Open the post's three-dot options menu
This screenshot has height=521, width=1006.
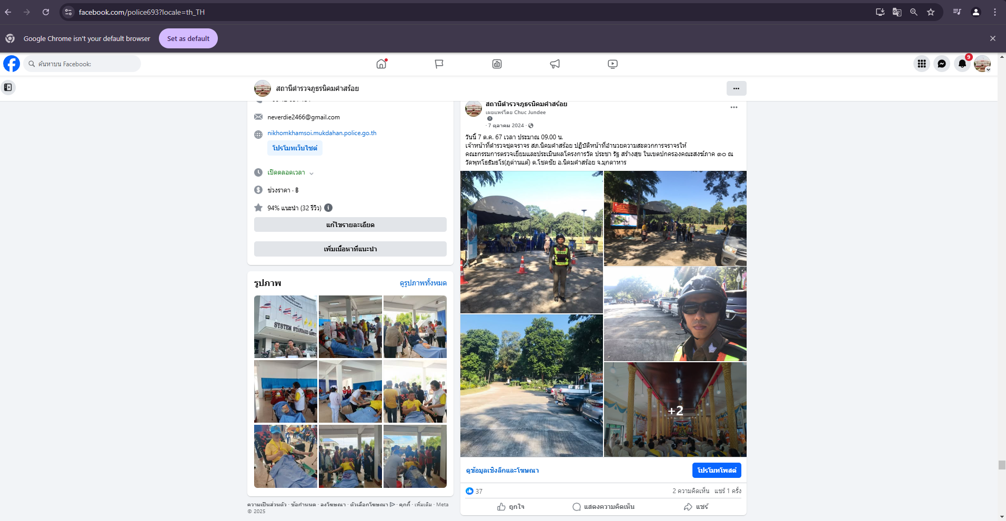pos(733,107)
